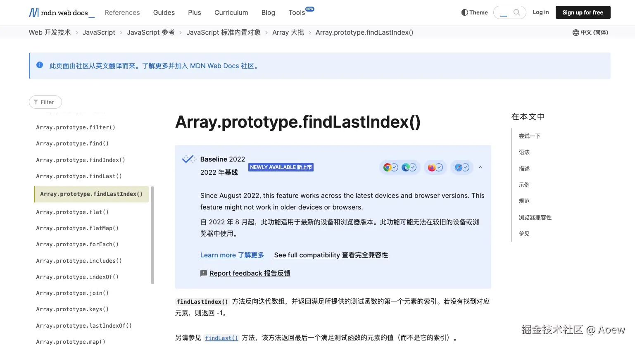Jump to 规范 section
The height and width of the screenshot is (345, 635).
click(x=524, y=201)
